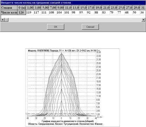
Task: Click the chart title starting with Модель
Action: tap(64, 51)
